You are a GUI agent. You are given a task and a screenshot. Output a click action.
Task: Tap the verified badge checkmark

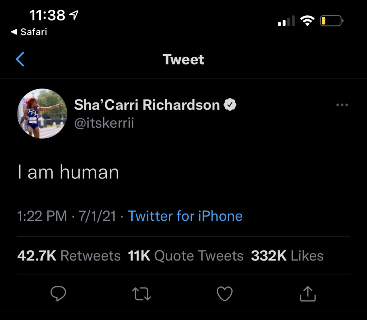click(x=230, y=105)
